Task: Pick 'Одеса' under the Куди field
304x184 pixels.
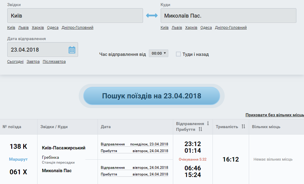Action: pos(206,28)
